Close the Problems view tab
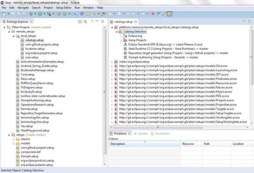This screenshot has width=254, height=173. [129, 134]
